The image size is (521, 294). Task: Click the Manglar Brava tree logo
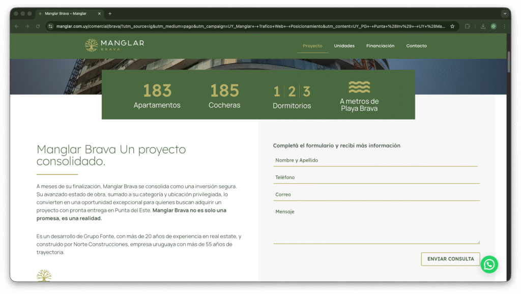click(92, 46)
